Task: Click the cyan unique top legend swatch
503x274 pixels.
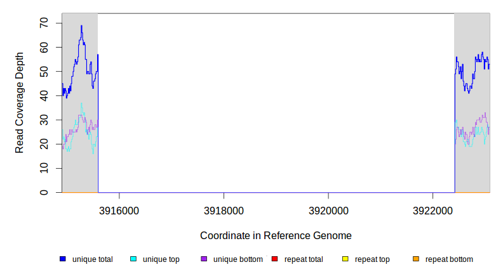Action: pyautogui.click(x=133, y=259)
